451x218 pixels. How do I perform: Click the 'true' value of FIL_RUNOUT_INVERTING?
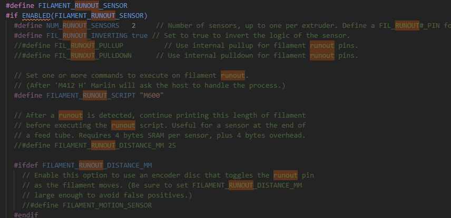[x=140, y=36]
